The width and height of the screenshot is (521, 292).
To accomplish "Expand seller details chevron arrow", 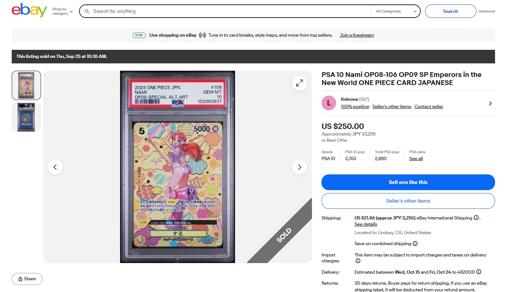I will click(490, 104).
